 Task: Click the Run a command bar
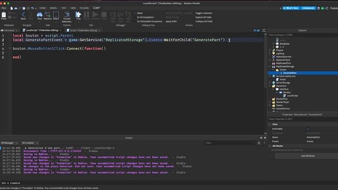click(x=134, y=183)
